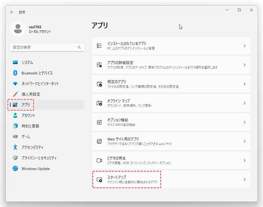The image size is (263, 207).
Task: Click the search magnifier icon
Action: click(x=79, y=47)
